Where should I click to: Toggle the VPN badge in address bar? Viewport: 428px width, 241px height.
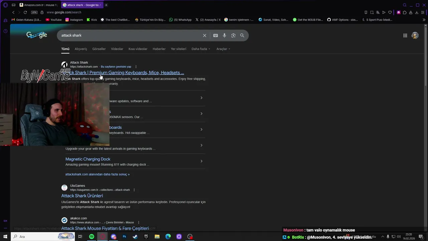point(34,12)
